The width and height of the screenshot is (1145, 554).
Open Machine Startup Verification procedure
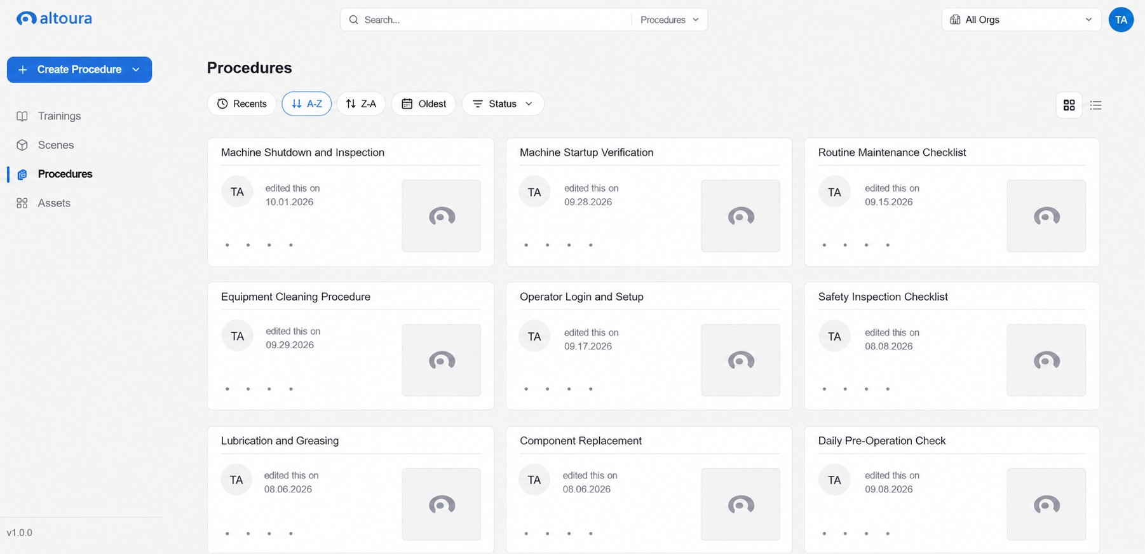(586, 152)
